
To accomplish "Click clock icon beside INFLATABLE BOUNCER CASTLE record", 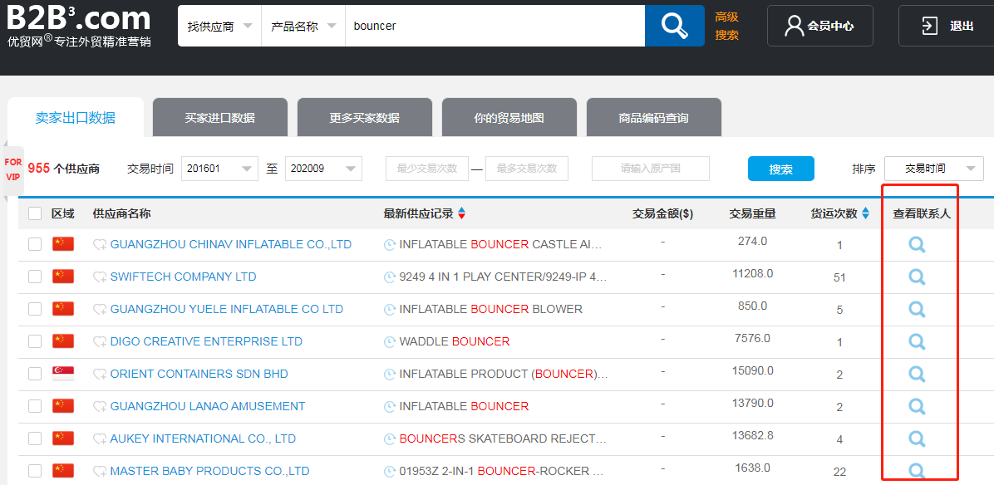I will click(x=390, y=245).
